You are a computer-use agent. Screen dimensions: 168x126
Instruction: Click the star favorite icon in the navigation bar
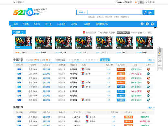pyautogui.click(x=147, y=24)
